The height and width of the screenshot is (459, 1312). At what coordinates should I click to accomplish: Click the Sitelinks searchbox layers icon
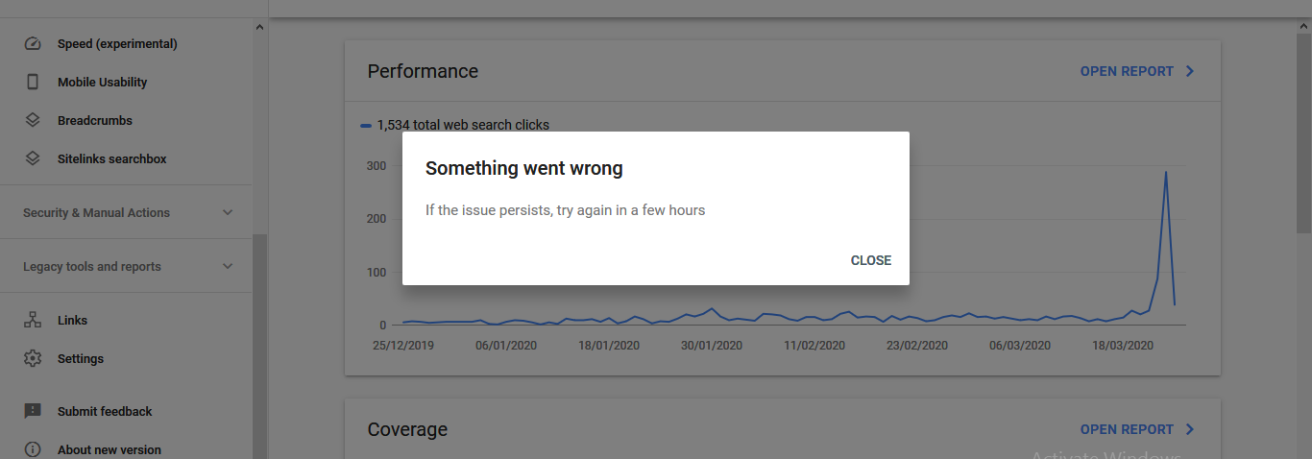(33, 159)
